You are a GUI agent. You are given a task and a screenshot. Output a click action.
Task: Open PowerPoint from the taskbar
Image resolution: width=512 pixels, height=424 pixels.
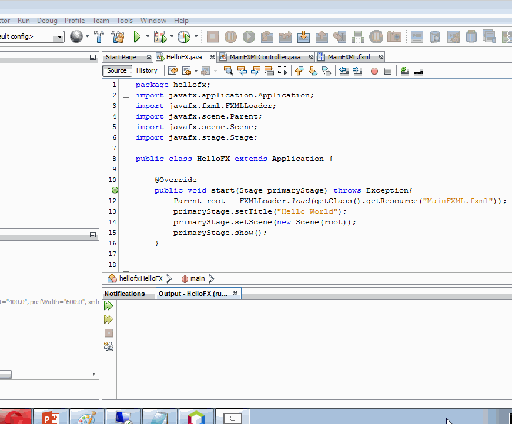point(51,417)
